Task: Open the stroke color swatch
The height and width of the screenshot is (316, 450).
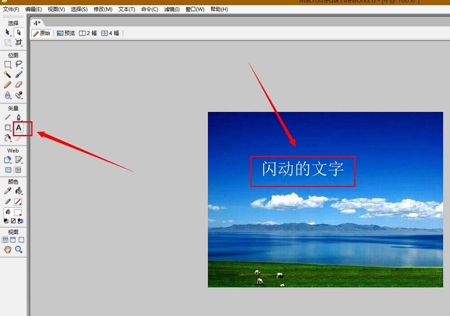Action: click(x=18, y=202)
